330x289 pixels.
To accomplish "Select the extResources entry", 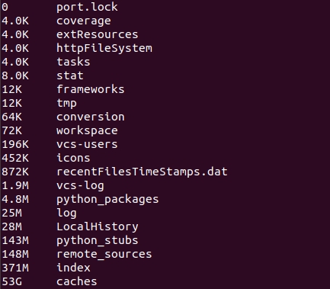I will (x=98, y=34).
